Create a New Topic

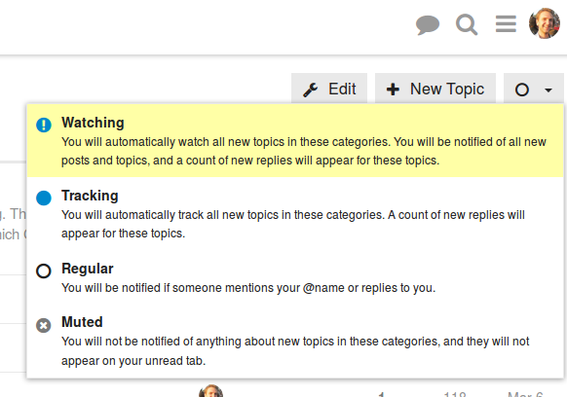[x=435, y=89]
